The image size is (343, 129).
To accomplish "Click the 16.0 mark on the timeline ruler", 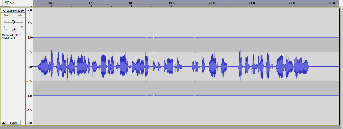I will (51, 3).
